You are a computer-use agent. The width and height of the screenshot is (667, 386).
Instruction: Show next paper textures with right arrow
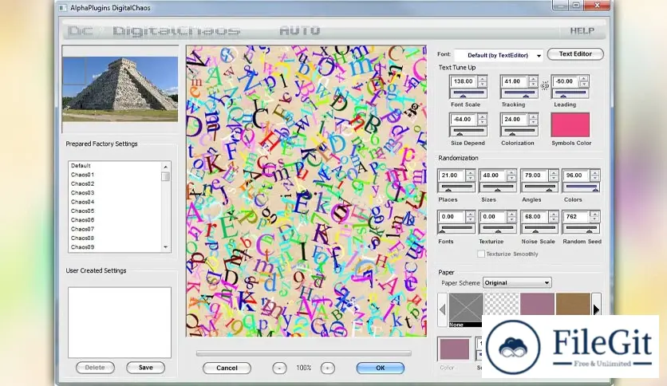click(x=596, y=309)
